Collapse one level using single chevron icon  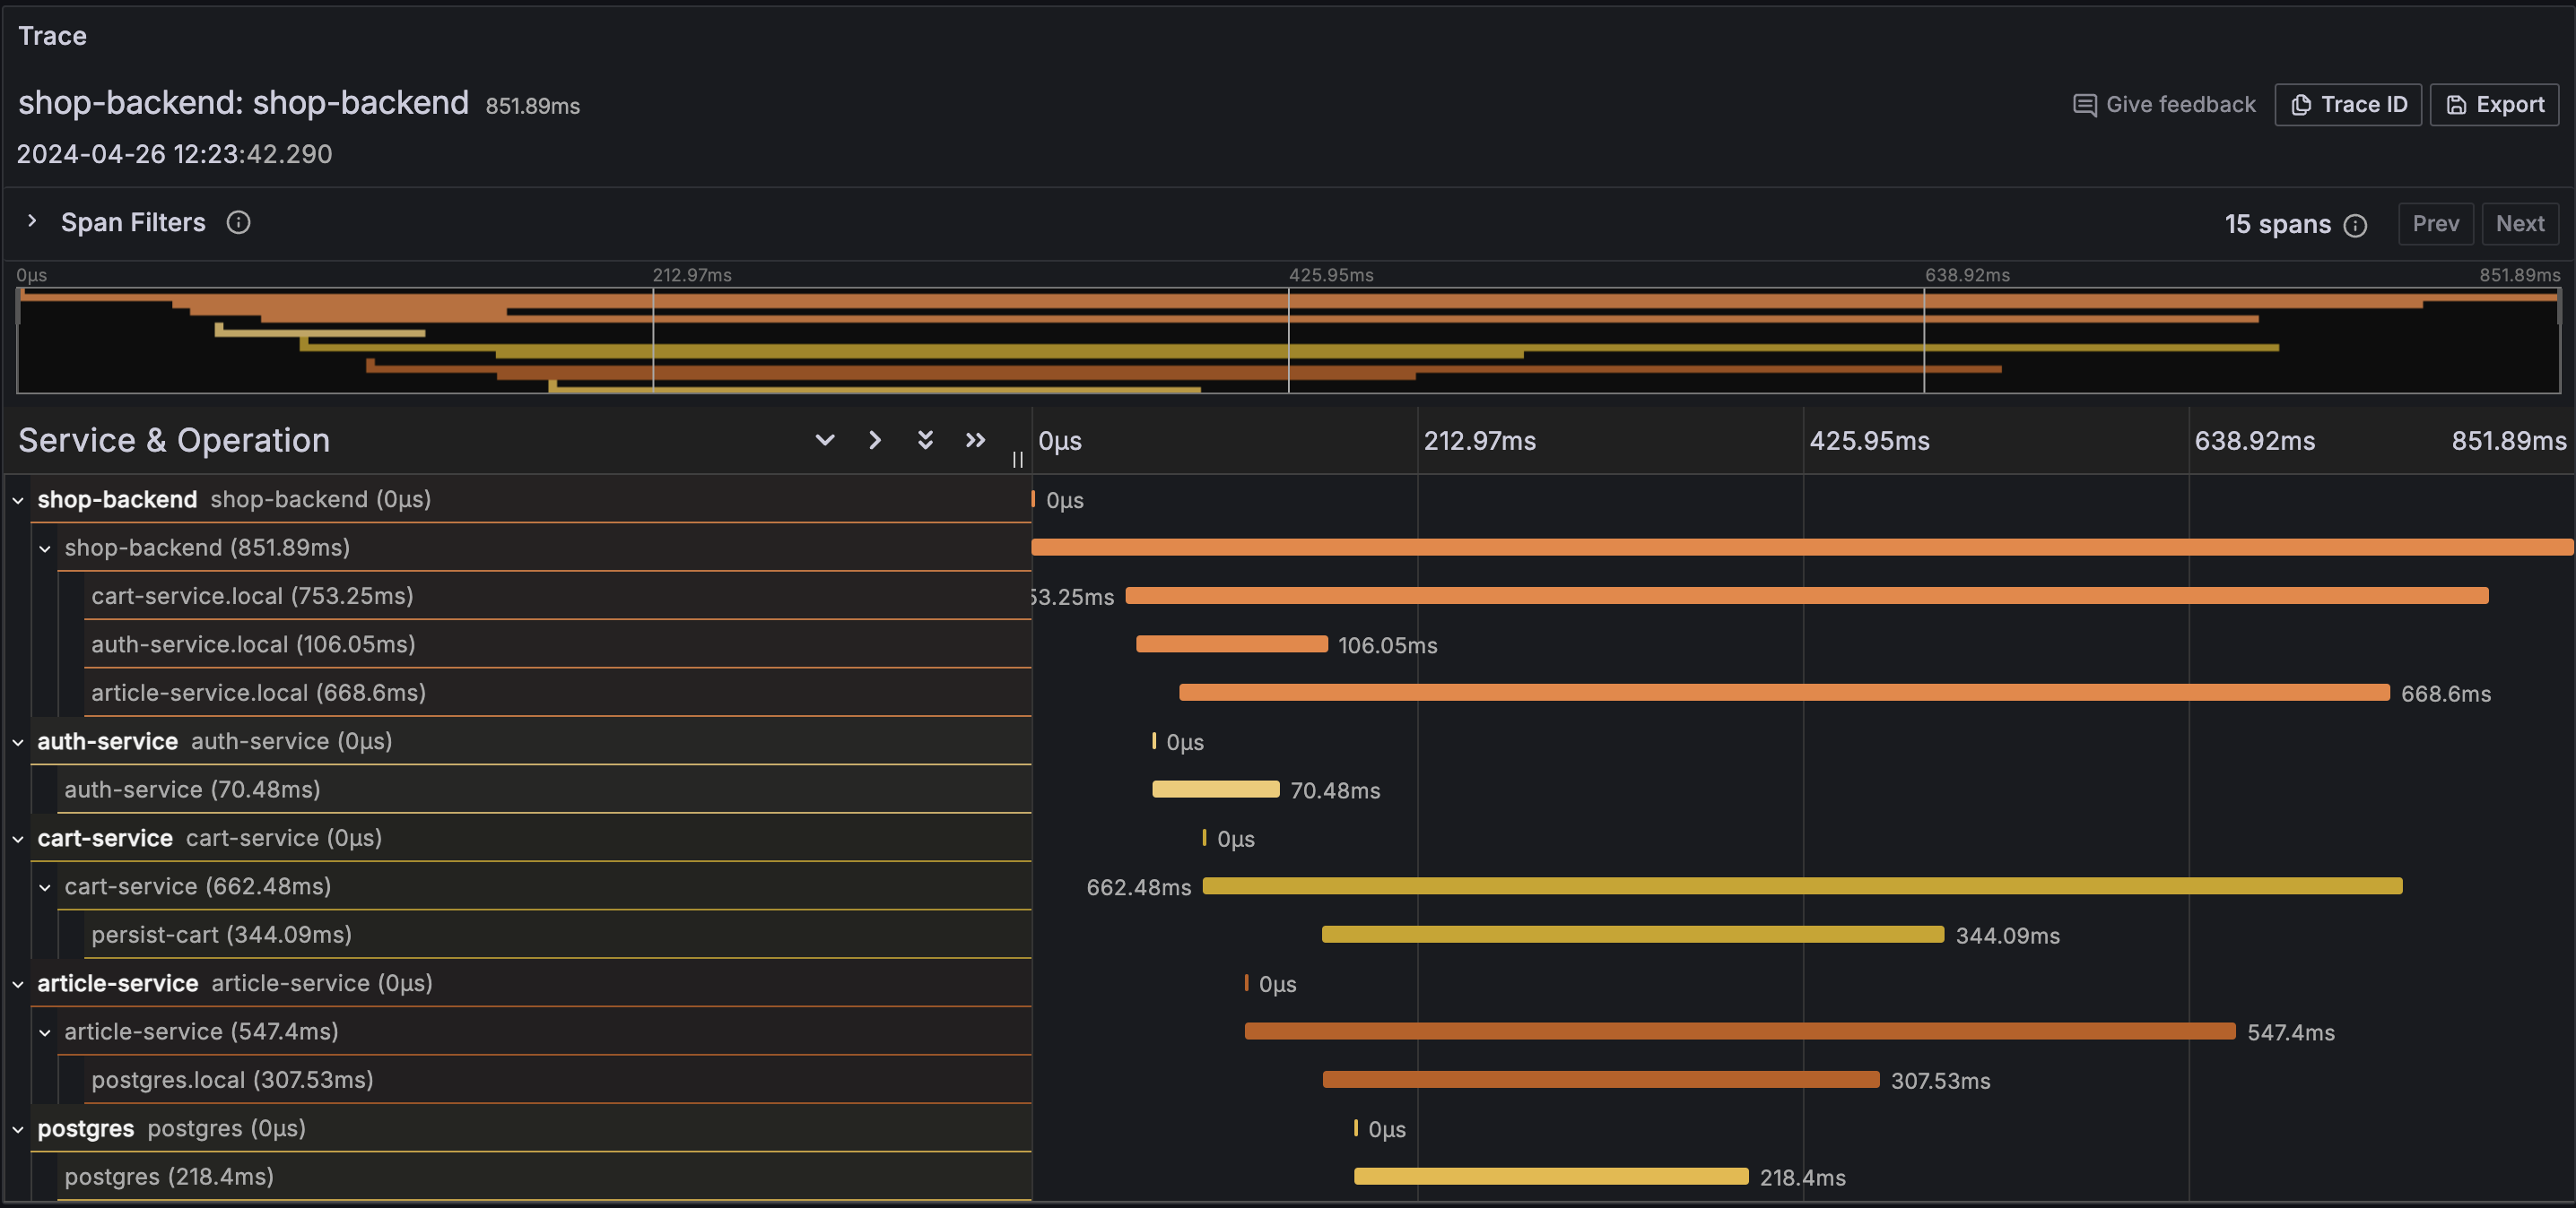click(x=824, y=440)
